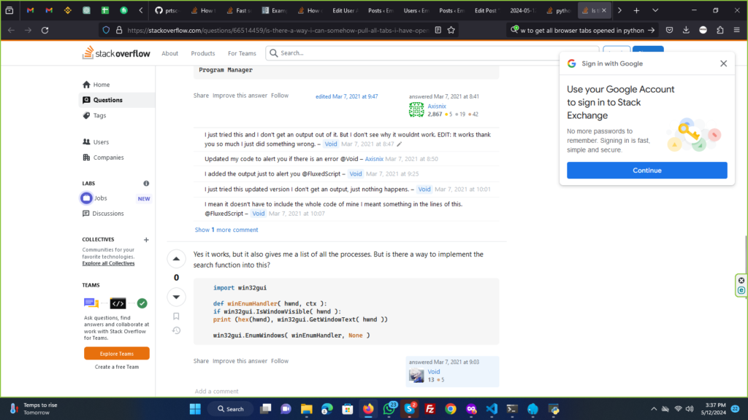
Task: Click the Labs info icon
Action: click(146, 184)
